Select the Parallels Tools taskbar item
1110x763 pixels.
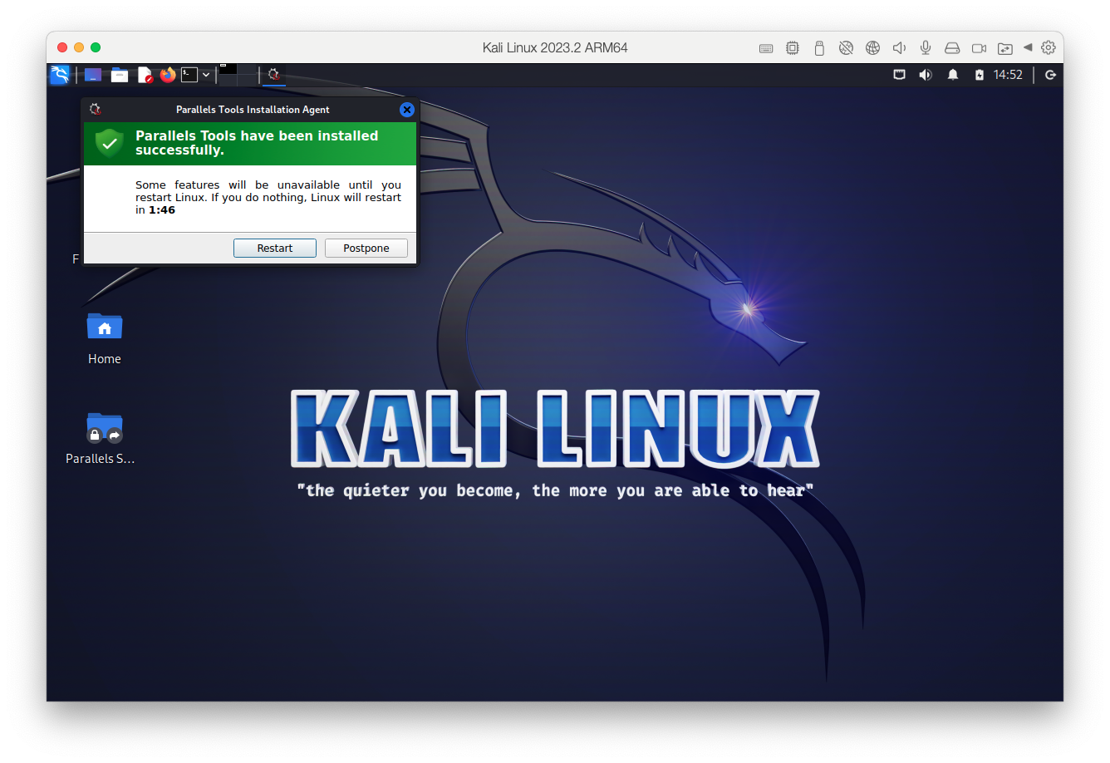[x=273, y=75]
